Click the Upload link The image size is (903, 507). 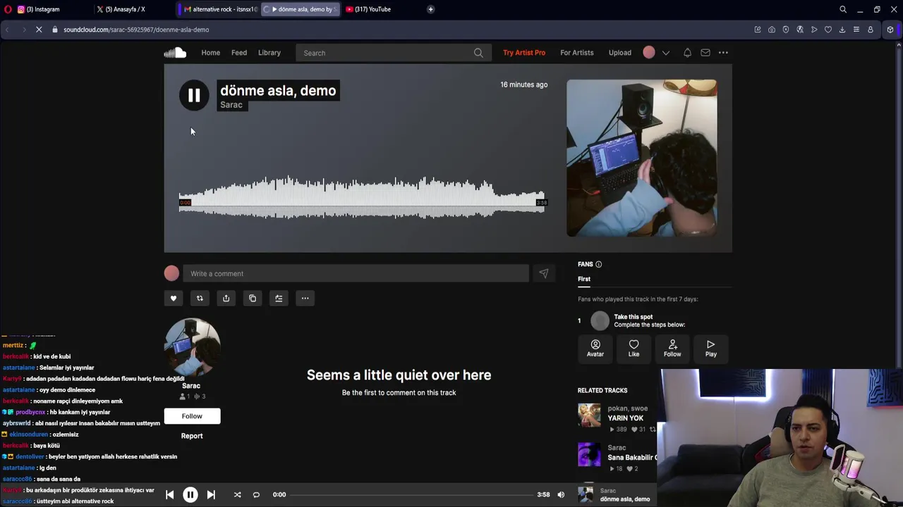(x=620, y=53)
